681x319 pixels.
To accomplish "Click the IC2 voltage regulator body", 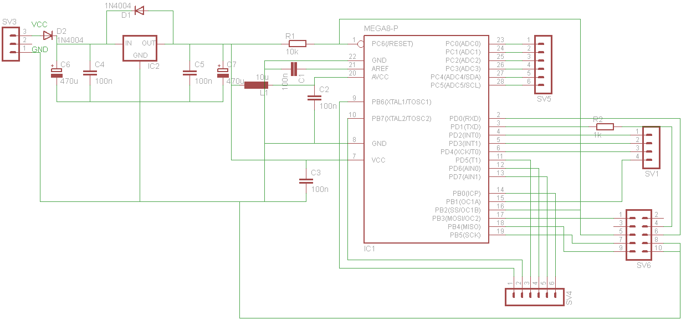I will [x=140, y=48].
